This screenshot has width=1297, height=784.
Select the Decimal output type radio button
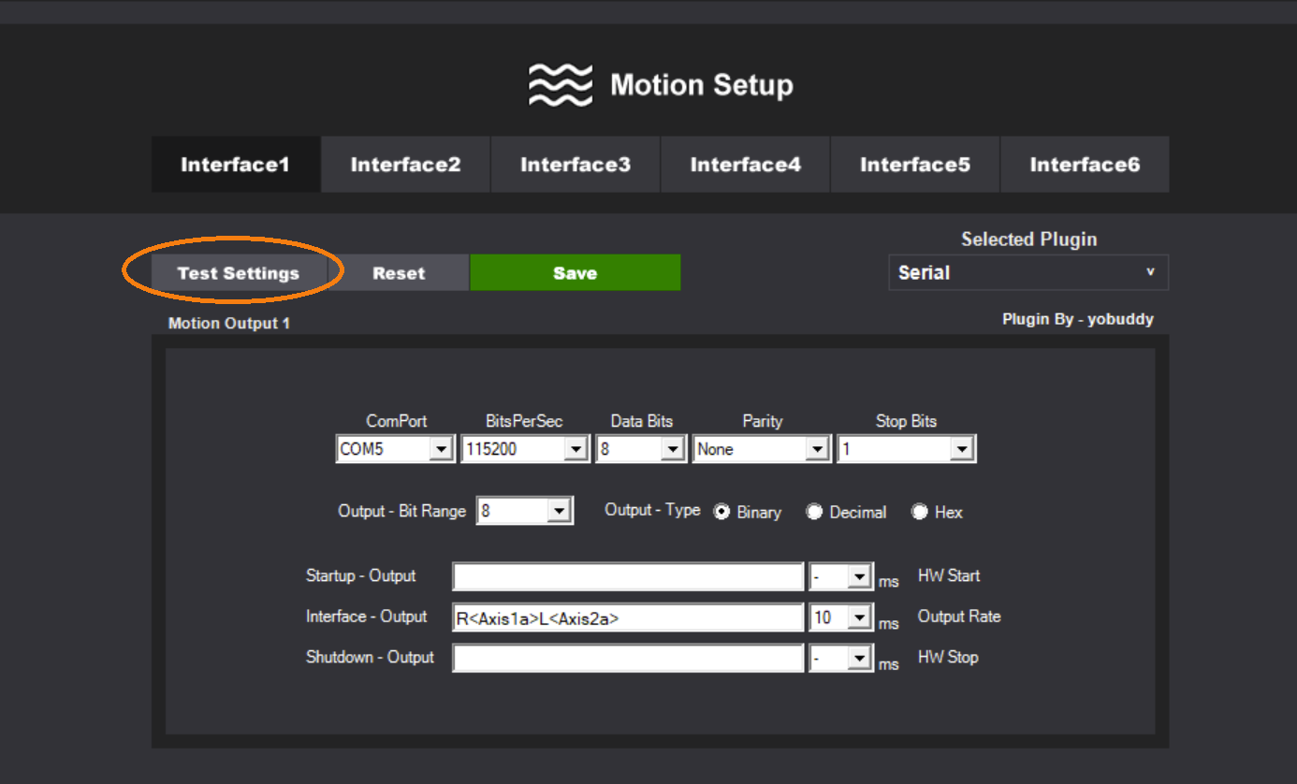(814, 512)
